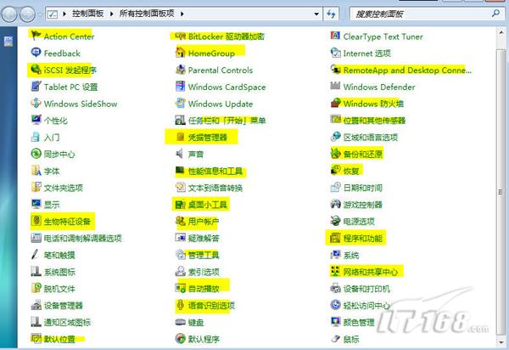Image resolution: width=509 pixels, height=350 pixels.
Task: Open the BitLocker 驱动器加密 icon
Action: pos(180,36)
